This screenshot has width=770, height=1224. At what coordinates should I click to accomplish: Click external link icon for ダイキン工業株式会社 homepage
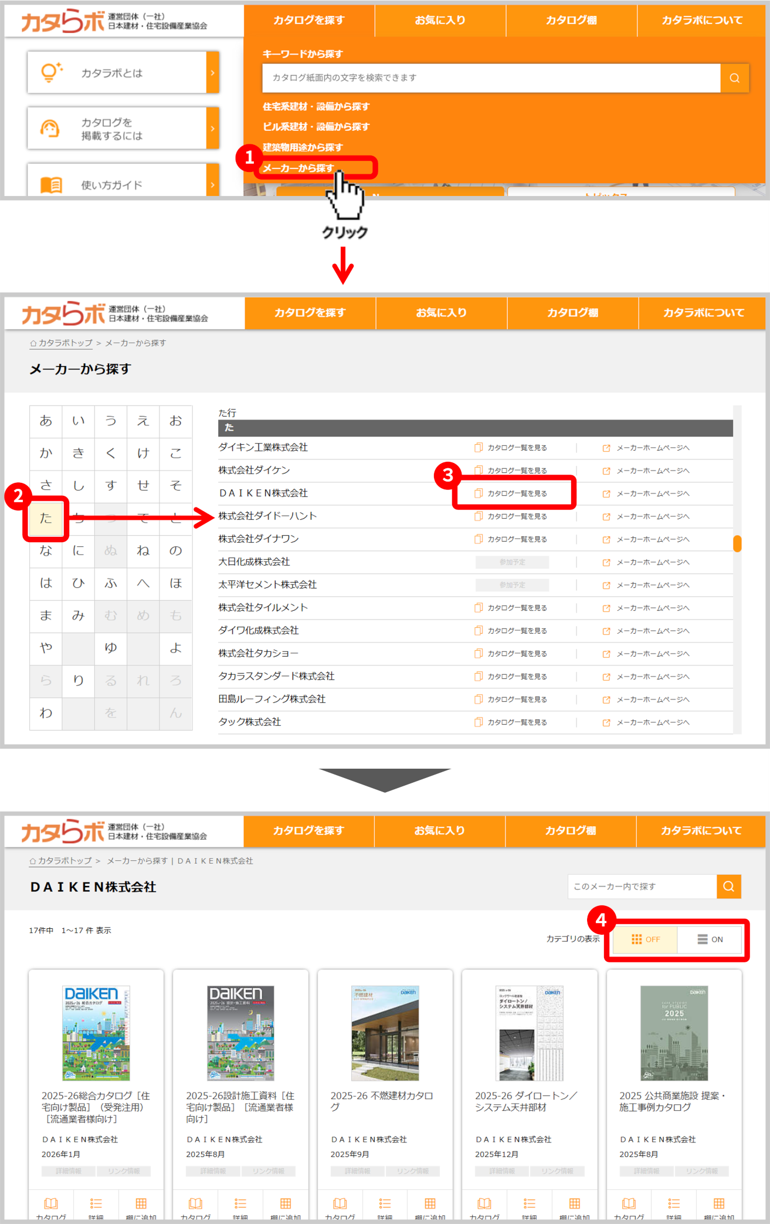click(x=606, y=448)
